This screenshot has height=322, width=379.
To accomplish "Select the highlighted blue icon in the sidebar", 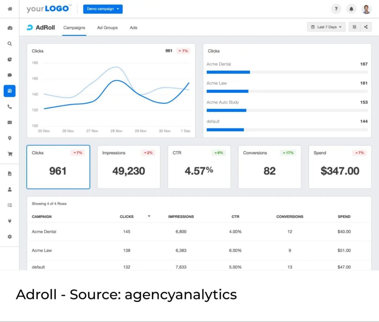I will [x=10, y=91].
